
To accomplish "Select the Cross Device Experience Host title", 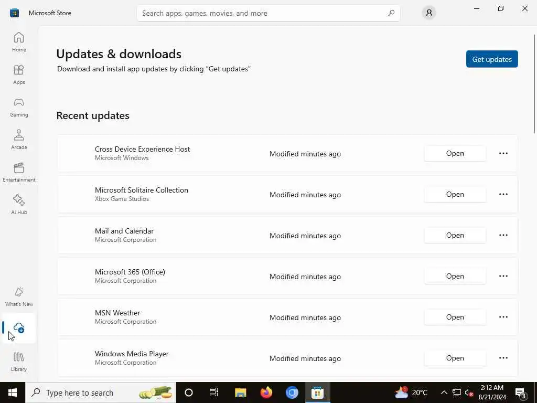I will (142, 149).
